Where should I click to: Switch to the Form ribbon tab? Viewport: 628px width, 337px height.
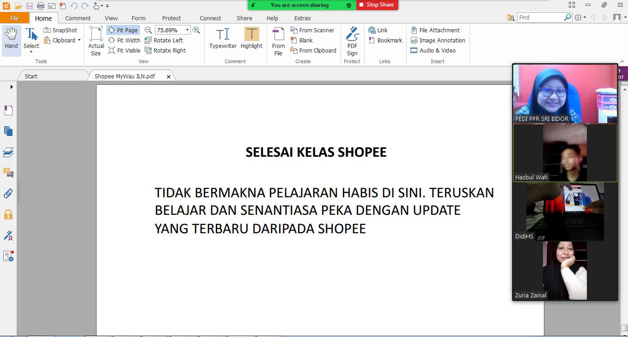(139, 18)
